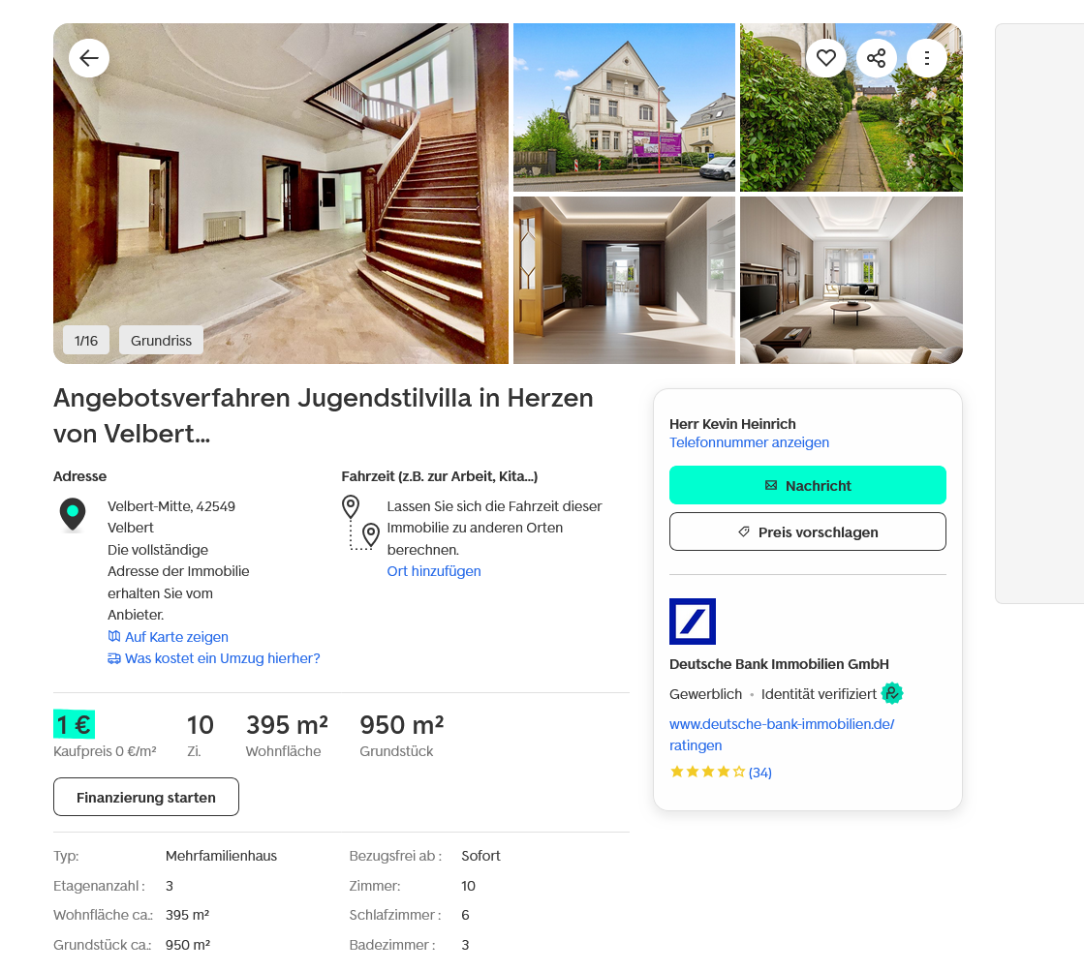Open the living room photo
The width and height of the screenshot is (1084, 971).
(852, 280)
